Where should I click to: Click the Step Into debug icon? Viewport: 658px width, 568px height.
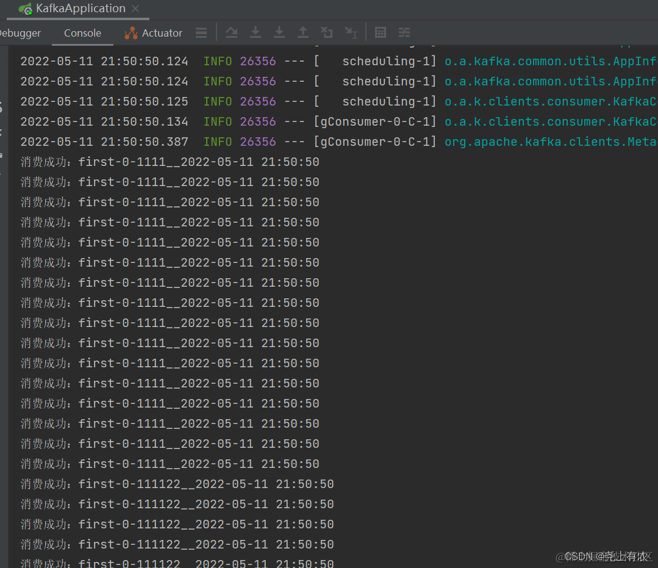[x=255, y=32]
